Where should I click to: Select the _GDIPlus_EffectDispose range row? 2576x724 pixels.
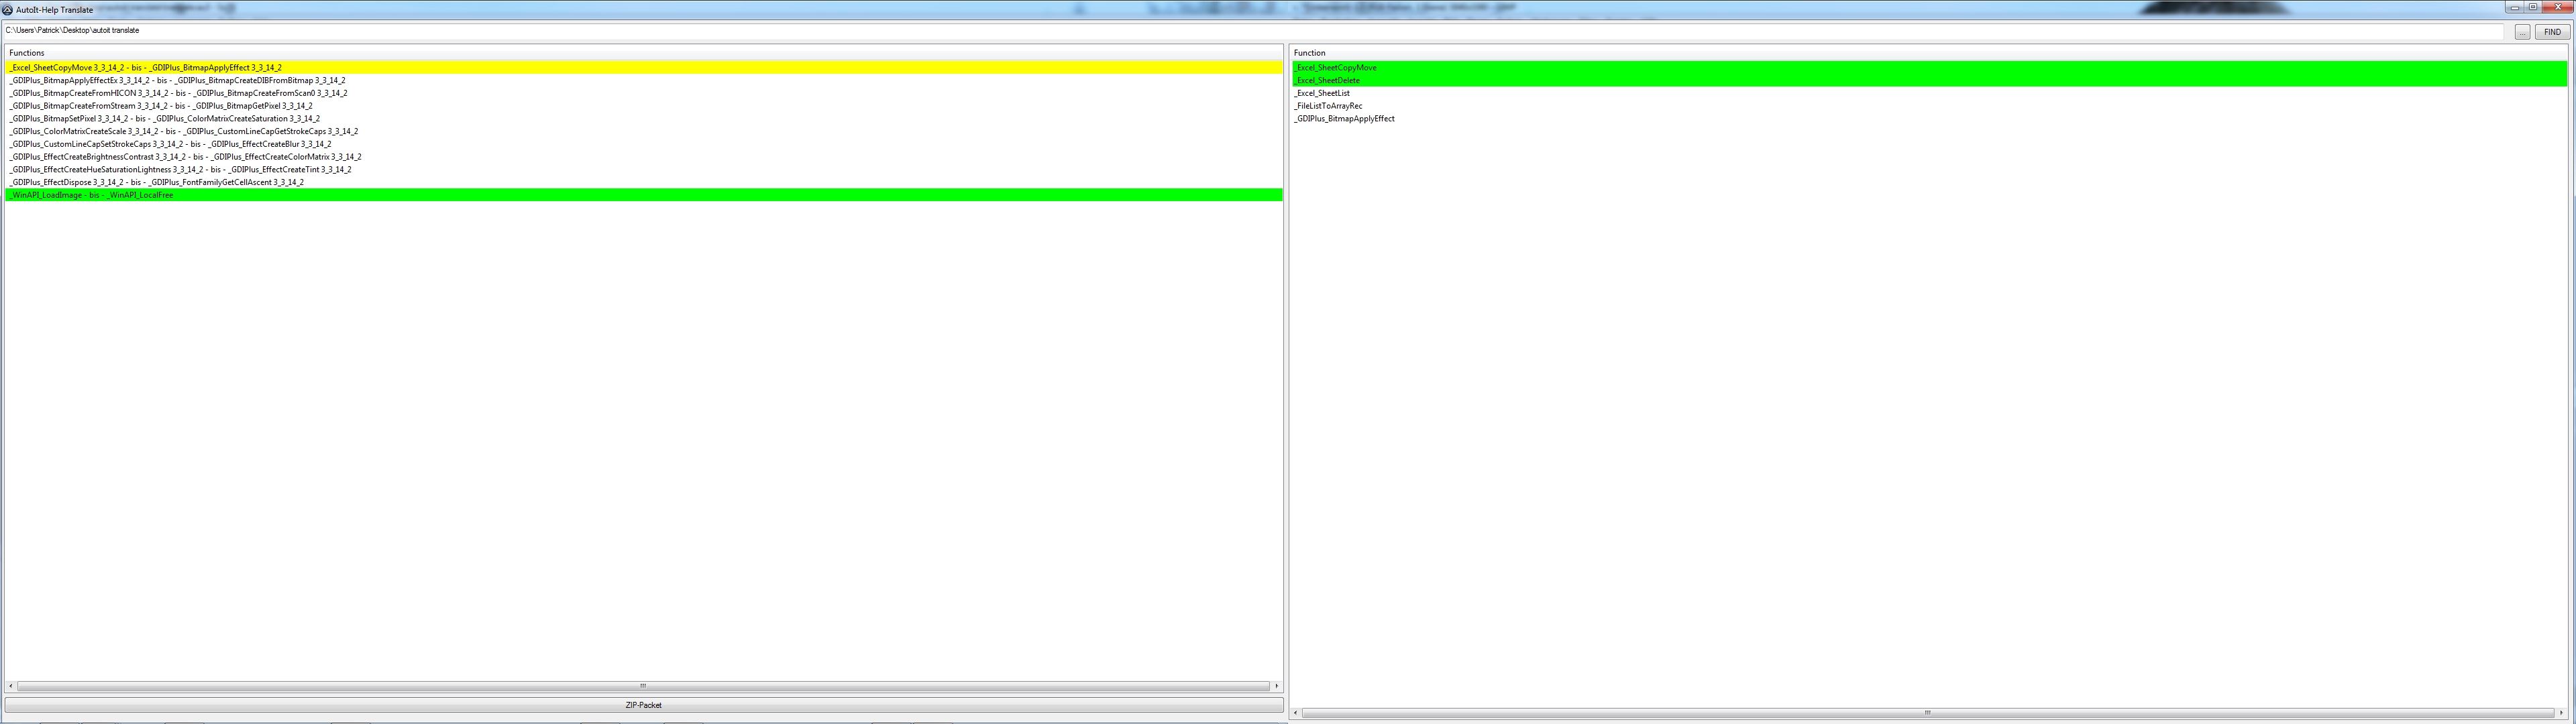(157, 182)
